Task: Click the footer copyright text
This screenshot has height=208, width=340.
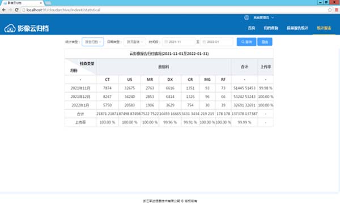Action: [x=170, y=201]
